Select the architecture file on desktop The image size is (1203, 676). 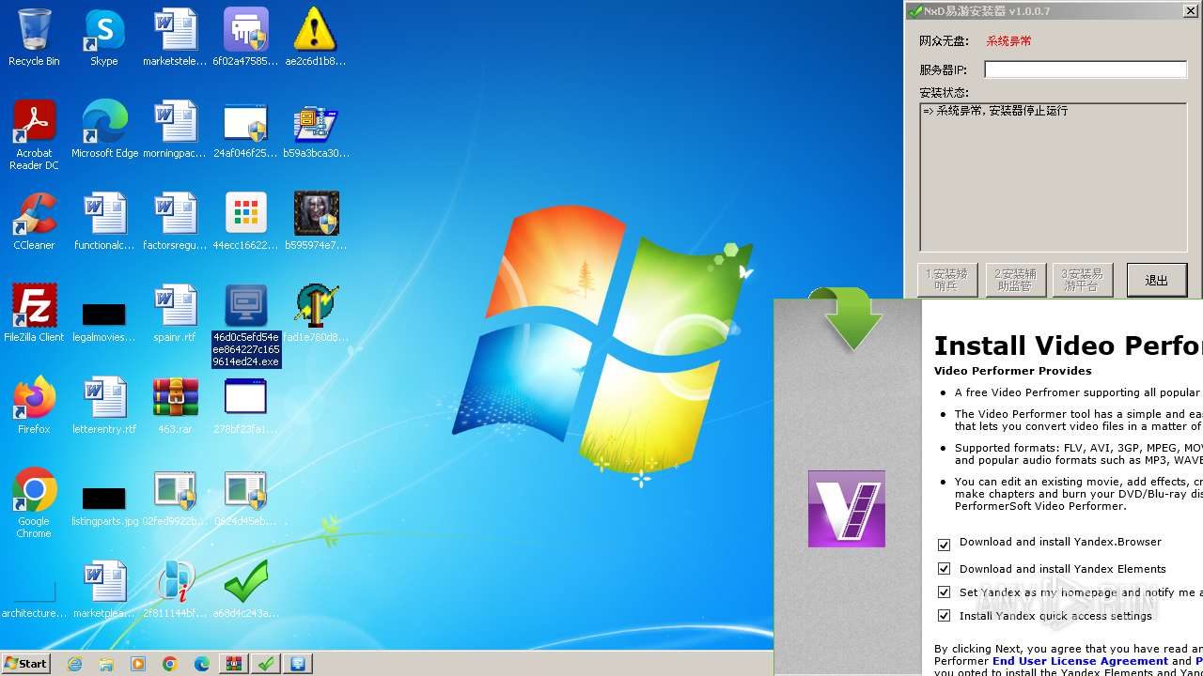(x=34, y=599)
